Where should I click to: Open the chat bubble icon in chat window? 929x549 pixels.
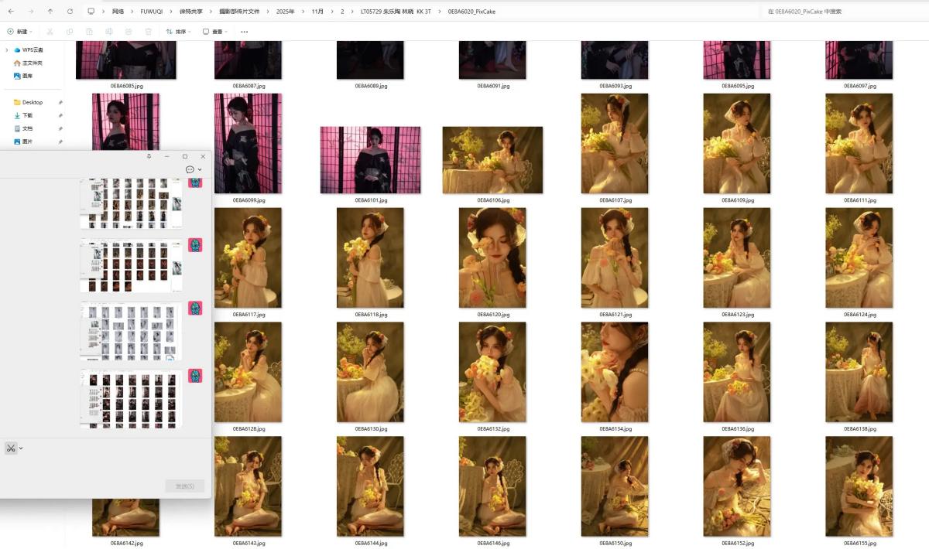click(190, 169)
